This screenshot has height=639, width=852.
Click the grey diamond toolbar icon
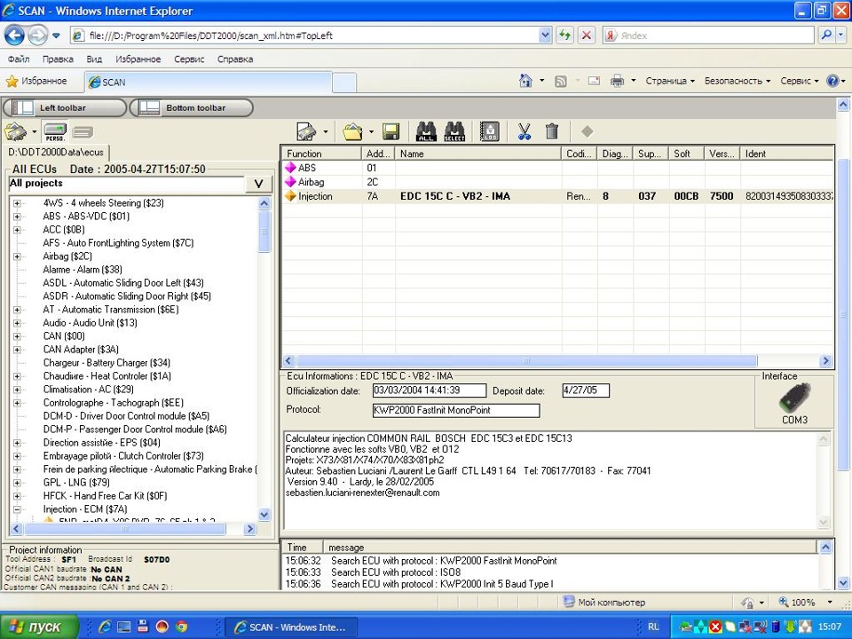point(587,131)
